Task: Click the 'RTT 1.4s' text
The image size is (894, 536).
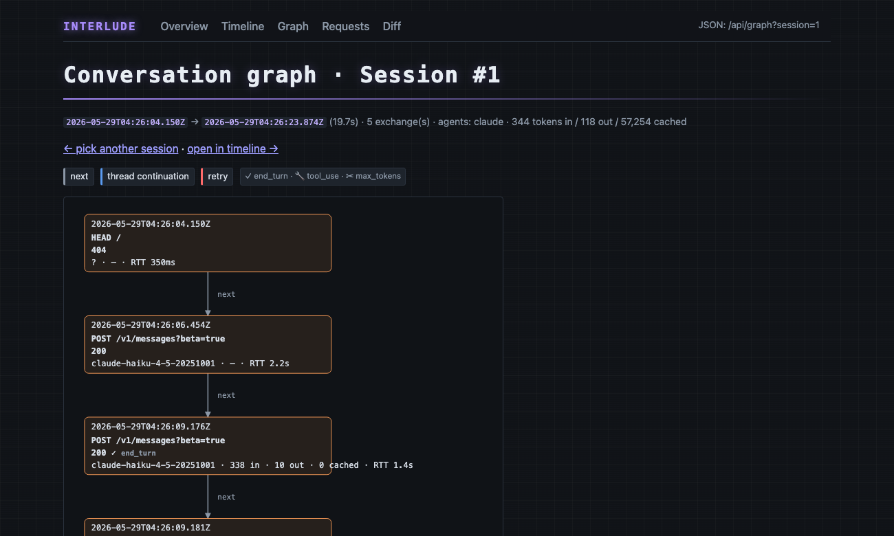Action: click(x=393, y=465)
